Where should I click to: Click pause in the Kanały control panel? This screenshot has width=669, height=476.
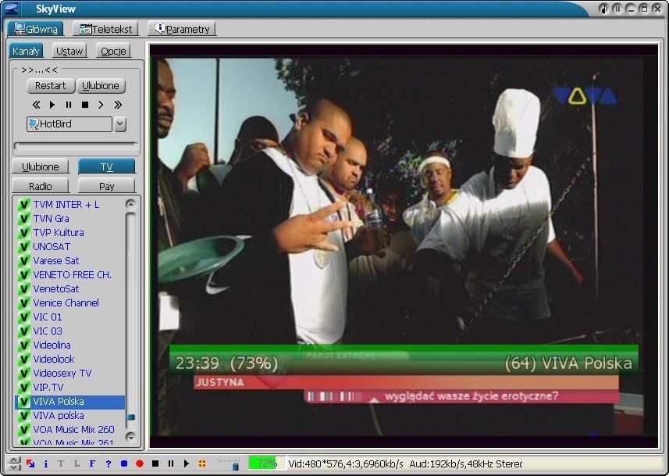pos(68,105)
